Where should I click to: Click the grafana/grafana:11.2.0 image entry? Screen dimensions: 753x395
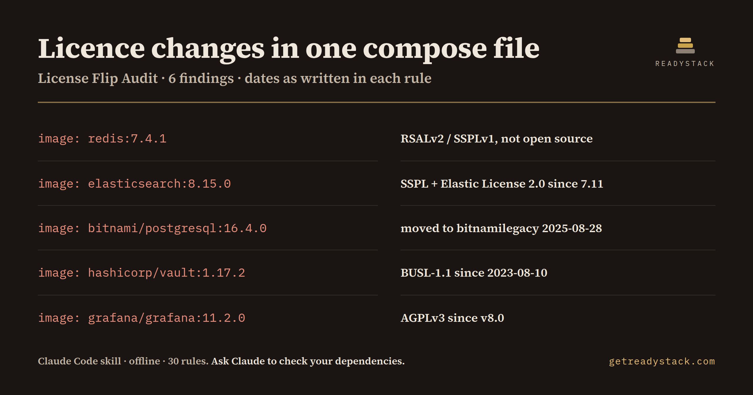141,318
